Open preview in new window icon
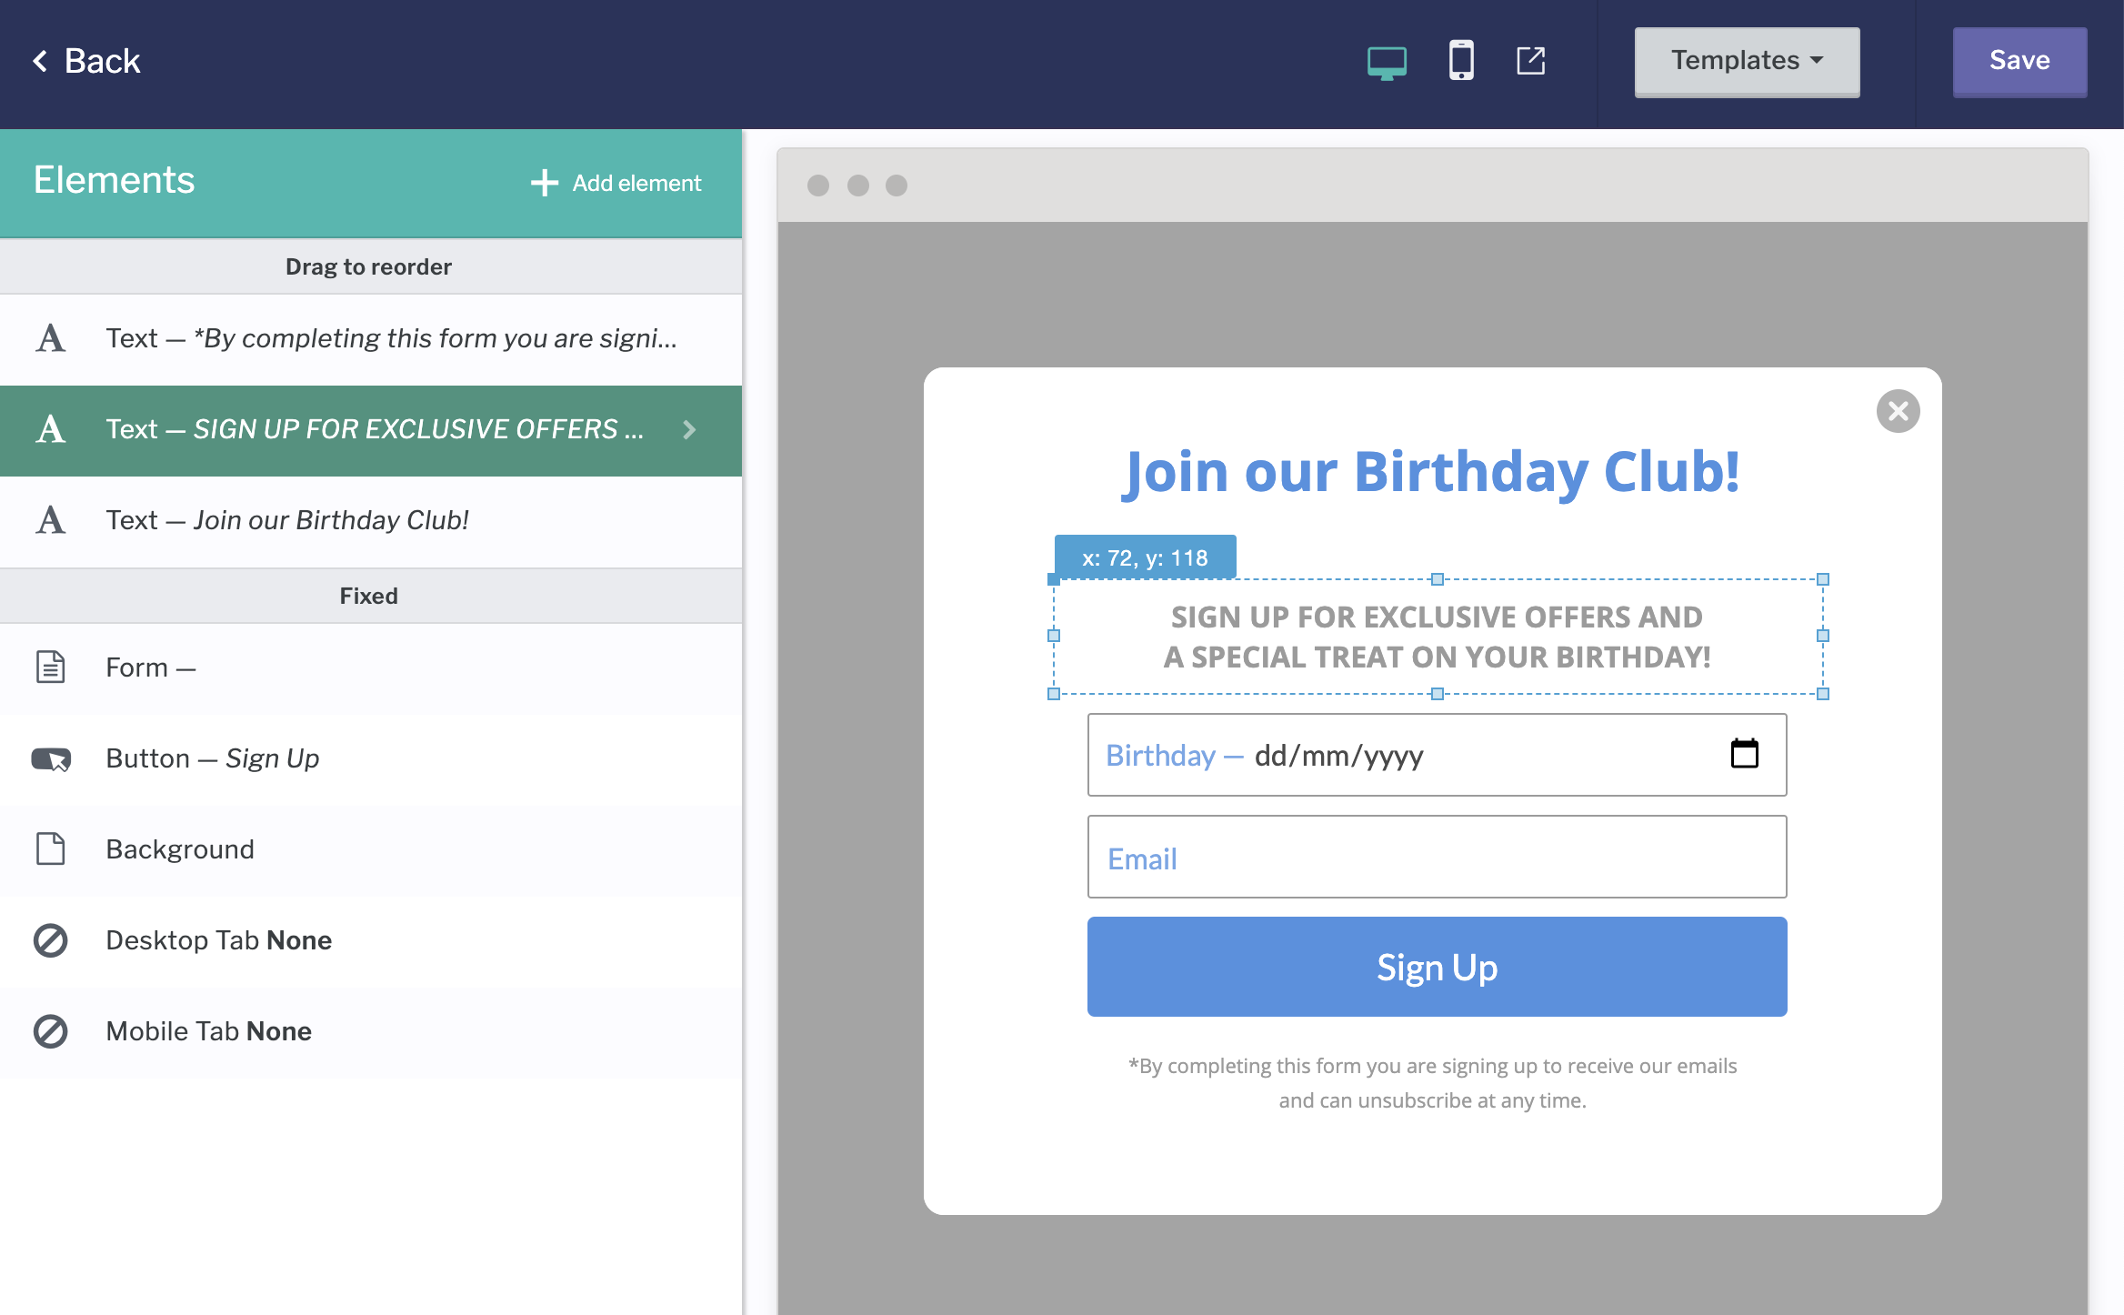The height and width of the screenshot is (1315, 2124). (1531, 61)
